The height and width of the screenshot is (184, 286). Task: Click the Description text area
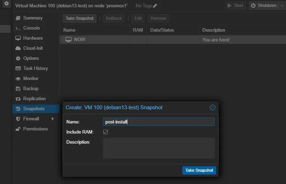[x=159, y=148]
